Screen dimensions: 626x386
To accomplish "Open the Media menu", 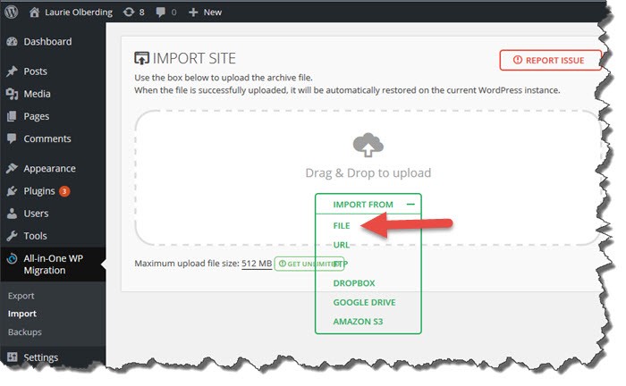I will (38, 94).
